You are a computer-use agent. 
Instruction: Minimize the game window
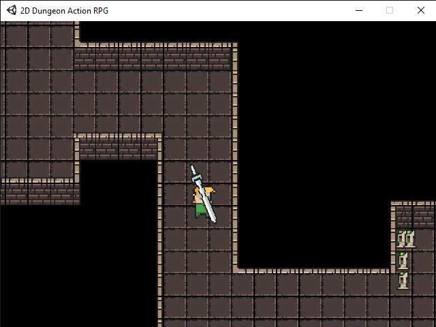click(359, 11)
